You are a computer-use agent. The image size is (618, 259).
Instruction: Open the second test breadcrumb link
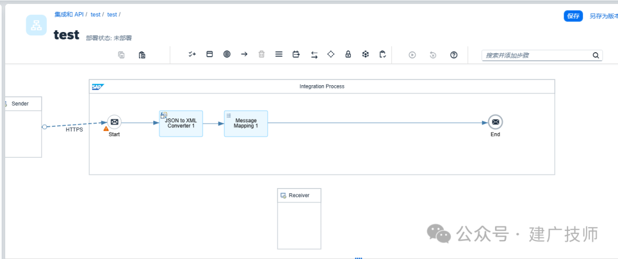112,14
